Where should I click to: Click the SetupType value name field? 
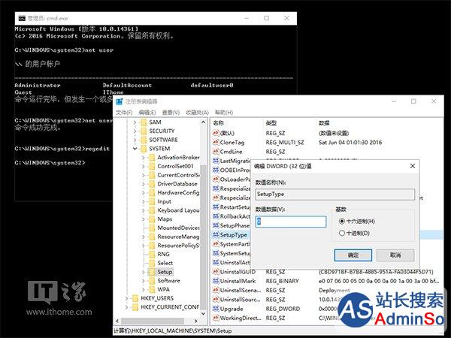(x=334, y=195)
